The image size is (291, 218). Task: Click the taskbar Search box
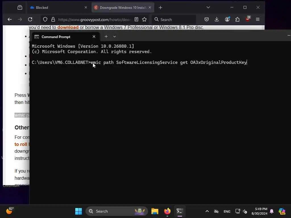point(117,211)
